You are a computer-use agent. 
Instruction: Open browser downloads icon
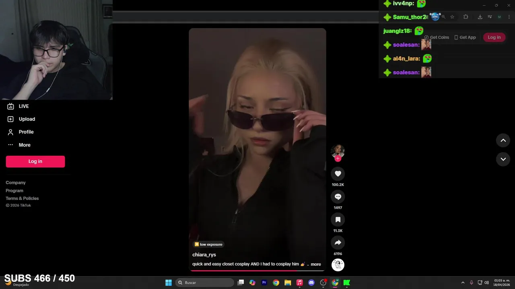[x=480, y=17]
